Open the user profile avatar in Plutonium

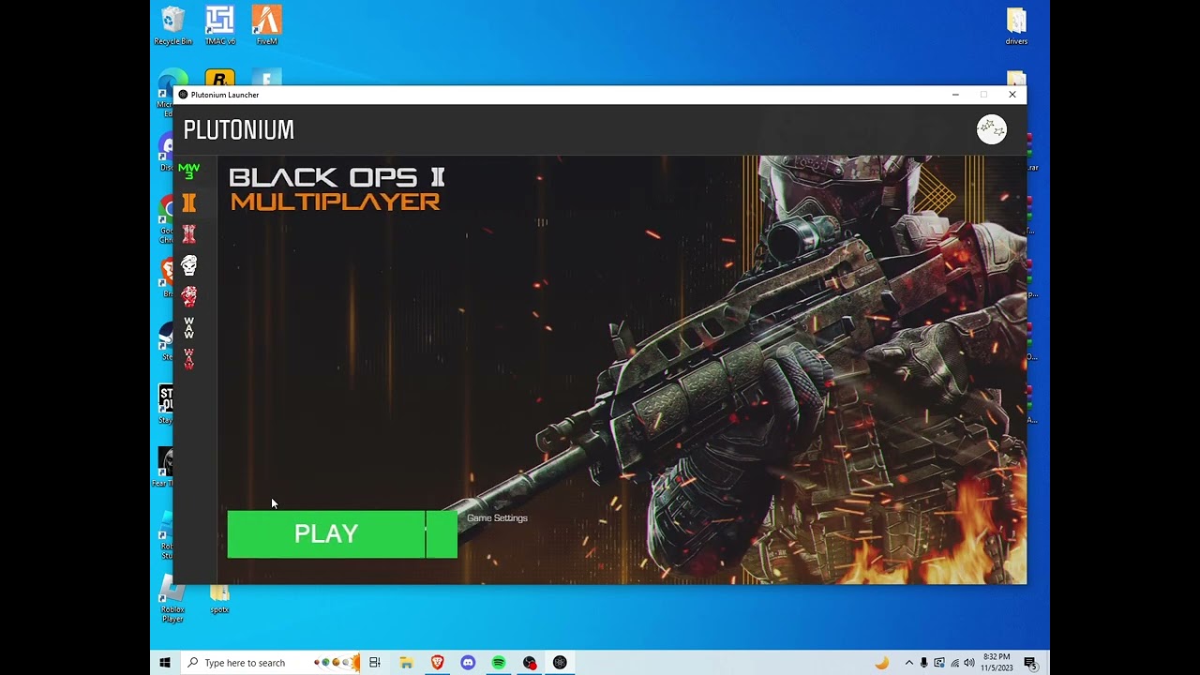[991, 129]
